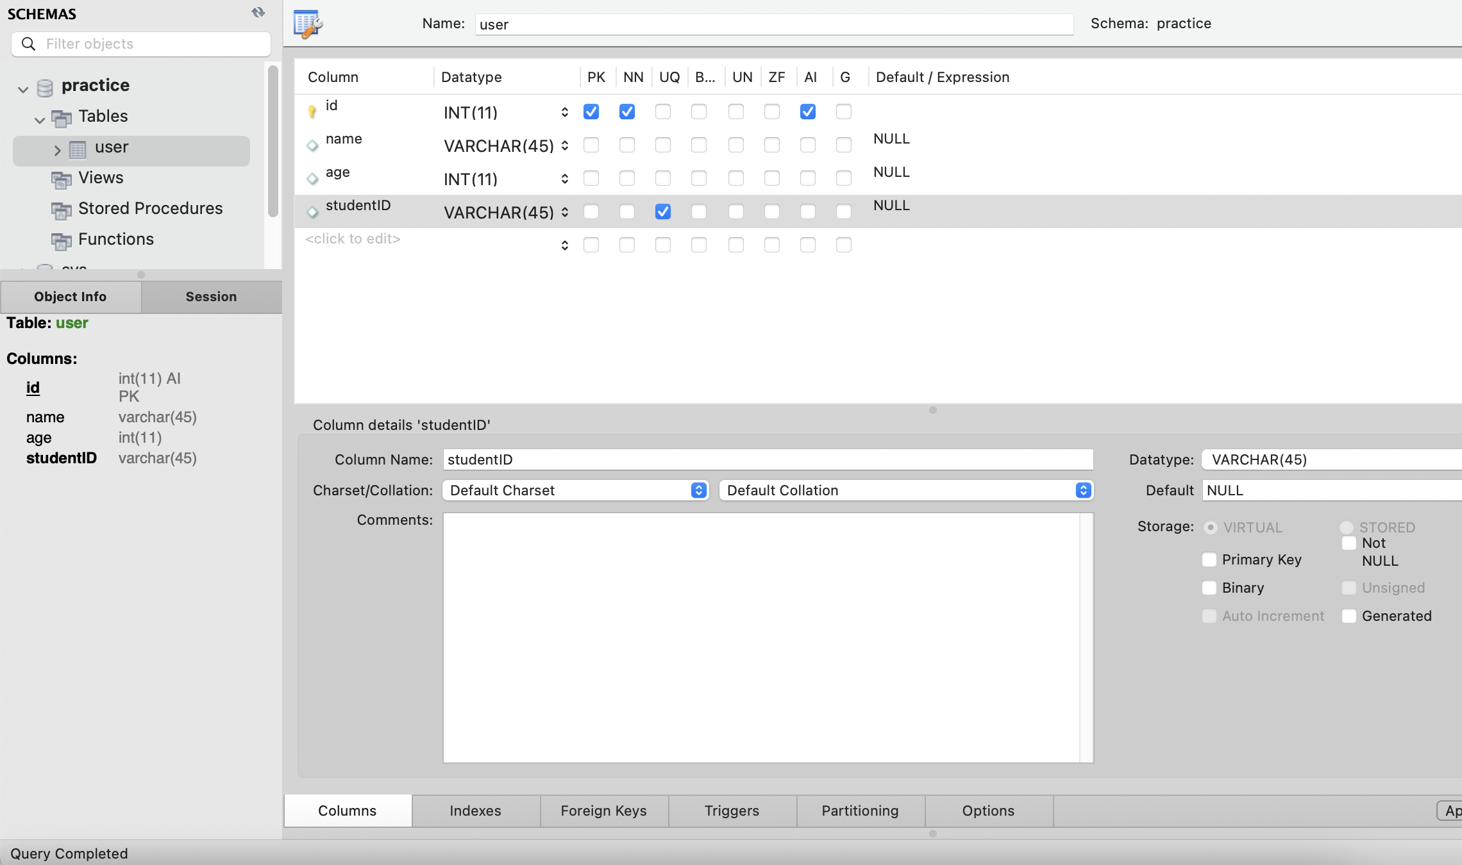This screenshot has width=1462, height=865.
Task: Click the table editor icon beside Name
Action: [308, 24]
